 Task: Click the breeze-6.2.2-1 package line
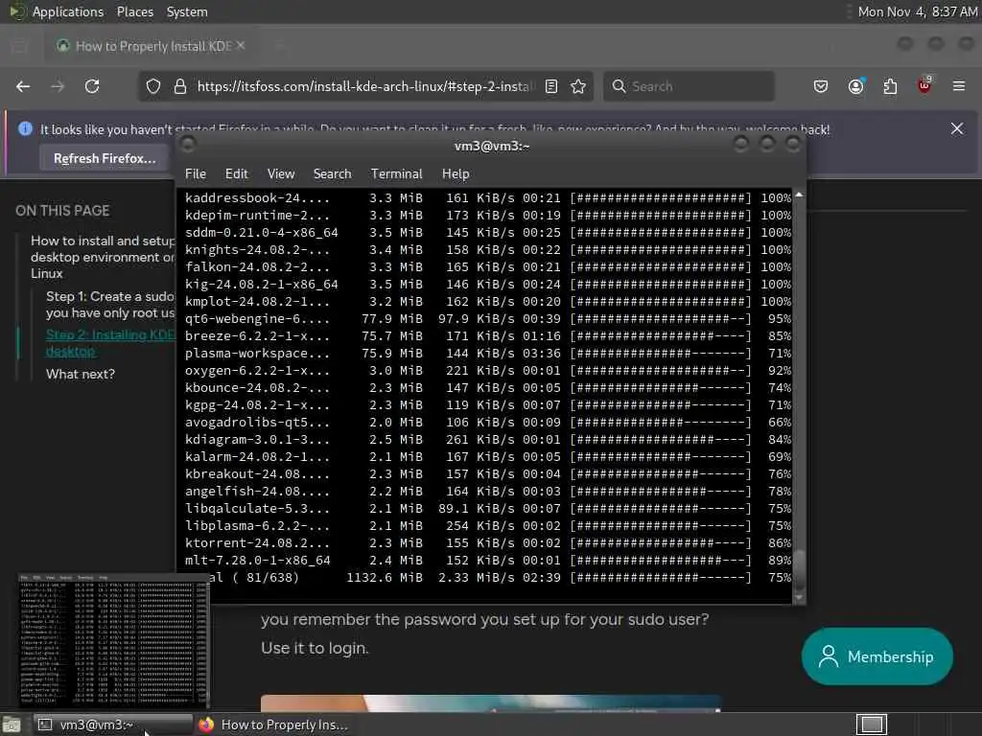coord(488,336)
